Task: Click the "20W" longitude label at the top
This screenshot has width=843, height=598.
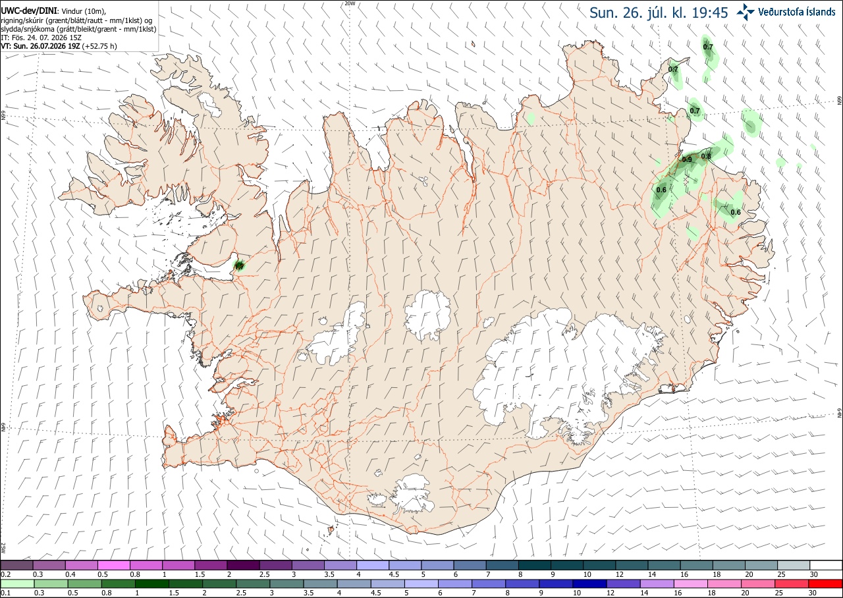Action: tap(350, 3)
